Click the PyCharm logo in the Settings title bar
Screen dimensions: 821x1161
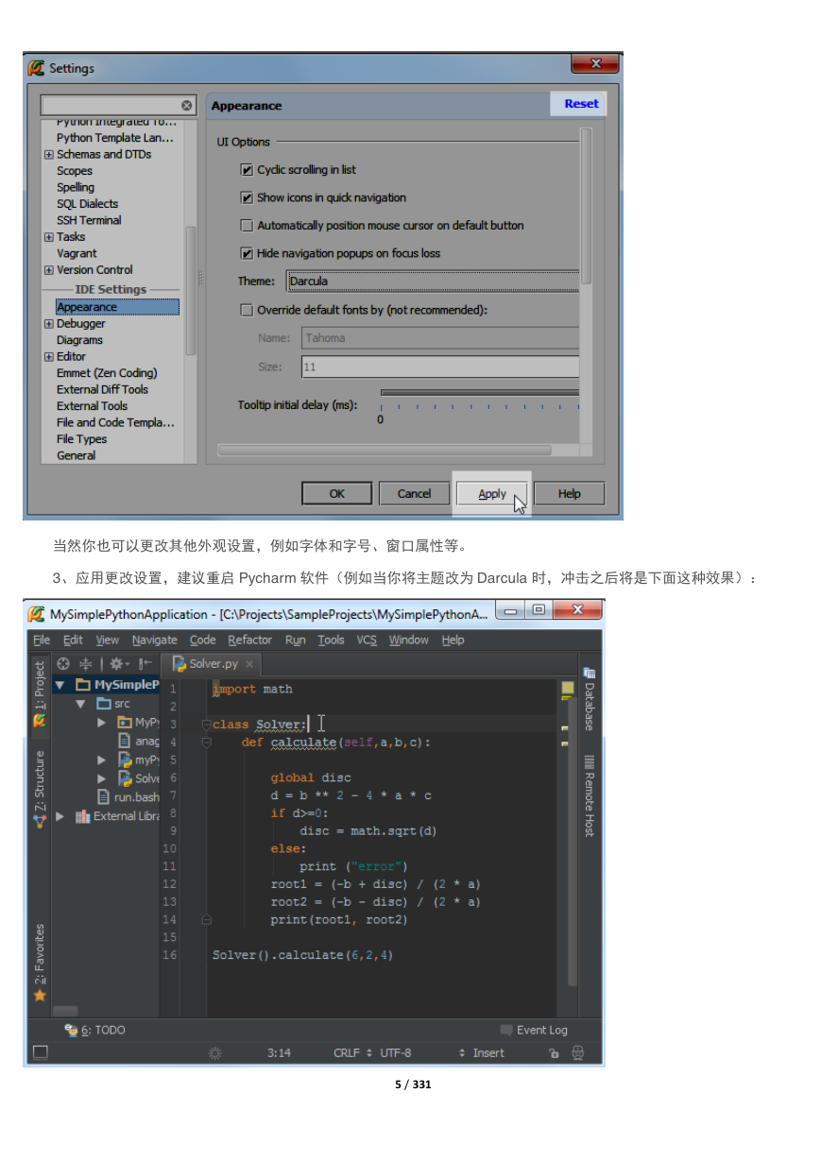(37, 68)
